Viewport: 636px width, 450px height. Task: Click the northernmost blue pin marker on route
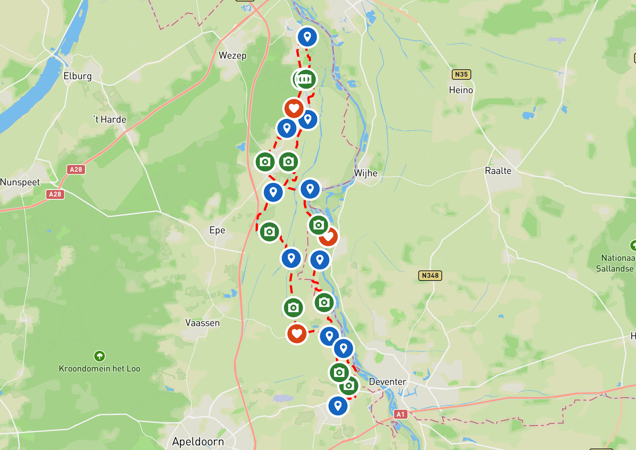(x=307, y=37)
